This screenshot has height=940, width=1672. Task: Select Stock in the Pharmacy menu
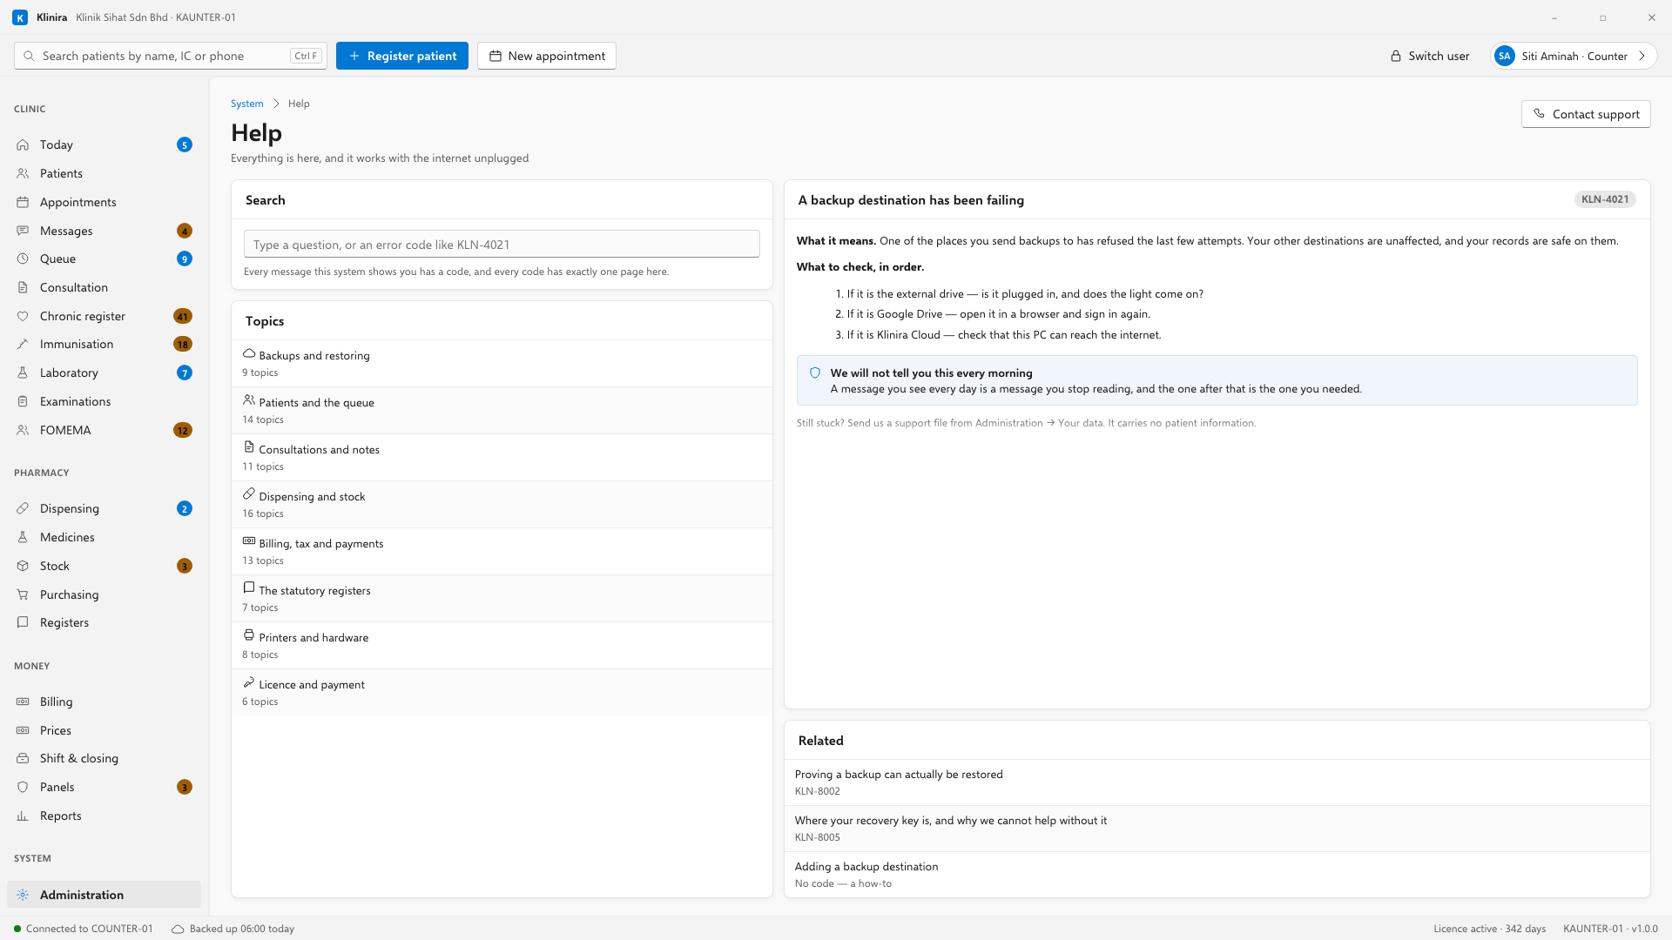click(x=104, y=566)
